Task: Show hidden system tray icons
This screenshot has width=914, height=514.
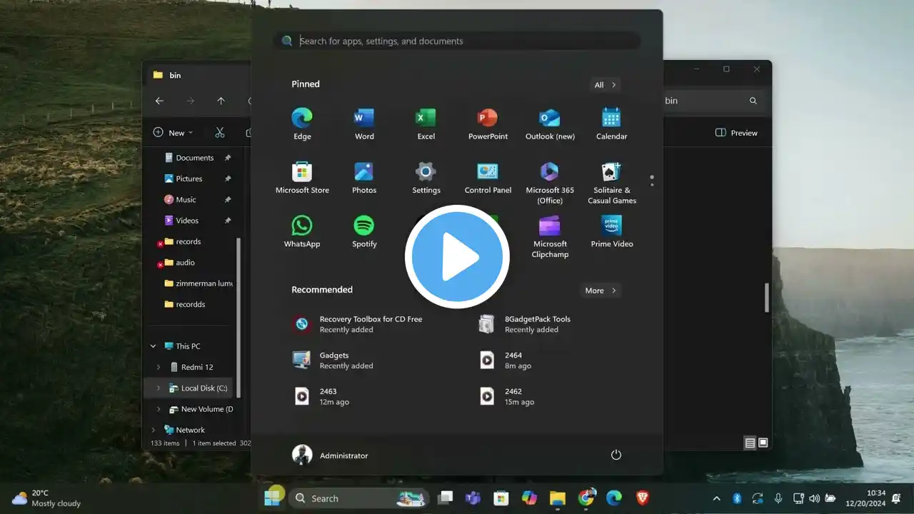Action: tap(717, 498)
